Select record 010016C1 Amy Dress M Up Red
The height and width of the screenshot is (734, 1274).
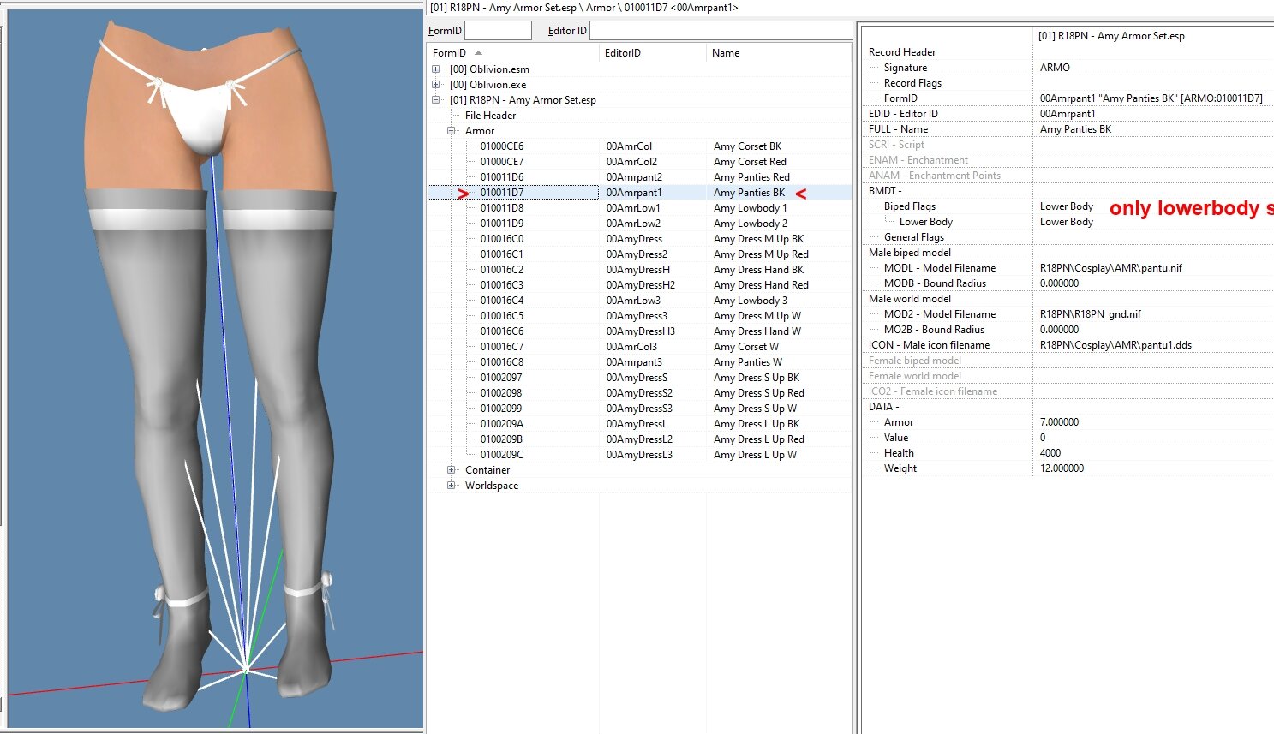(x=639, y=254)
